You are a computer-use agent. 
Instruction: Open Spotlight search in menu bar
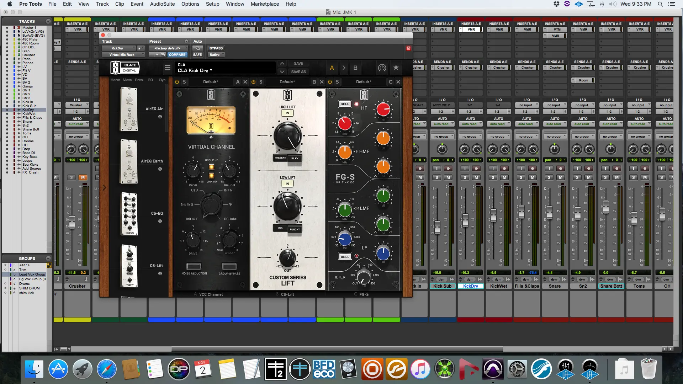click(x=660, y=4)
